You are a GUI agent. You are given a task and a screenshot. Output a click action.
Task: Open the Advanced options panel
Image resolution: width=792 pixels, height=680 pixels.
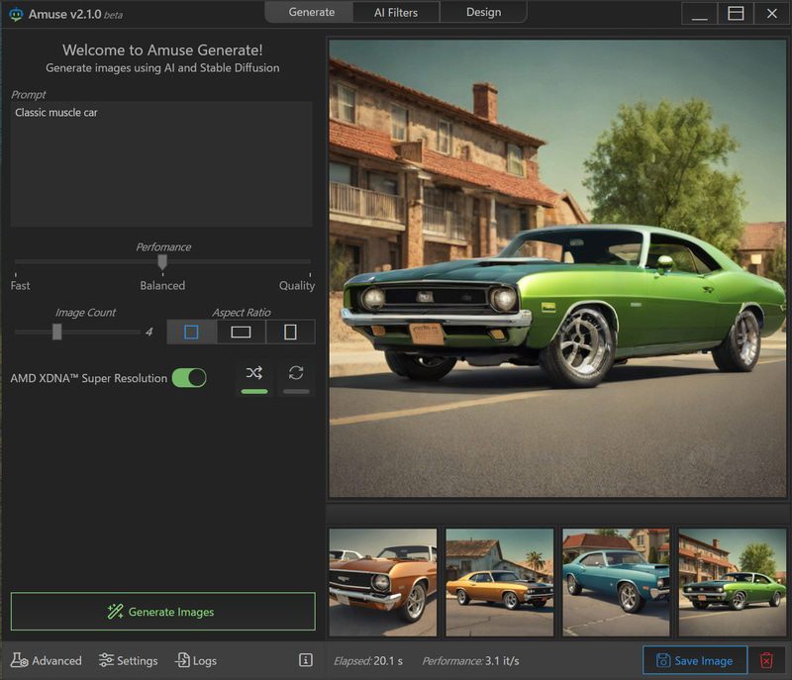[47, 660]
